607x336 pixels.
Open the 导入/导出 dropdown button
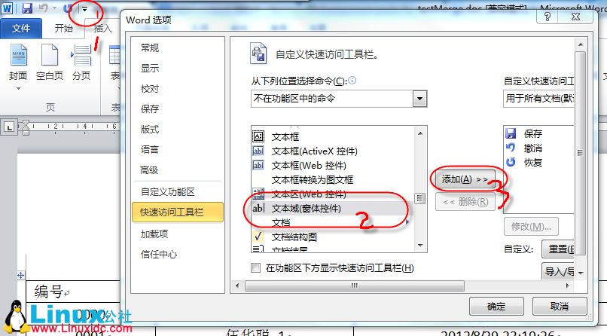[x=560, y=271]
